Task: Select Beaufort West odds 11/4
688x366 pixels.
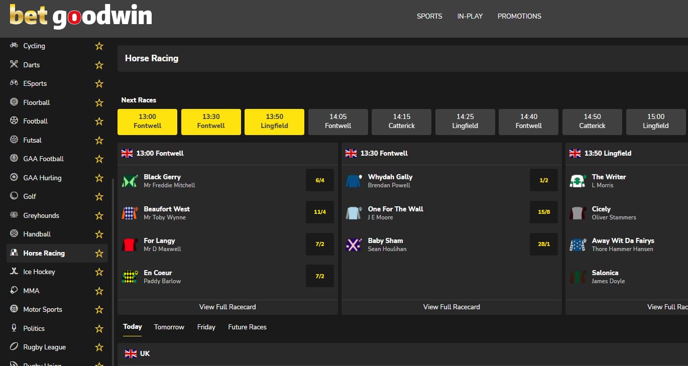Action: coord(320,212)
